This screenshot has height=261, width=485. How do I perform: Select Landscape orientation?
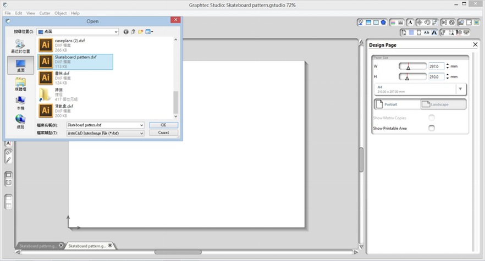443,104
